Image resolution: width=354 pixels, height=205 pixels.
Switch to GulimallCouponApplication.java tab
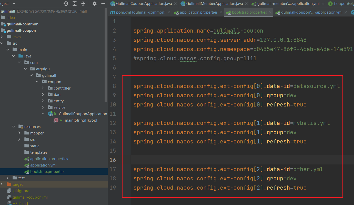144,4
